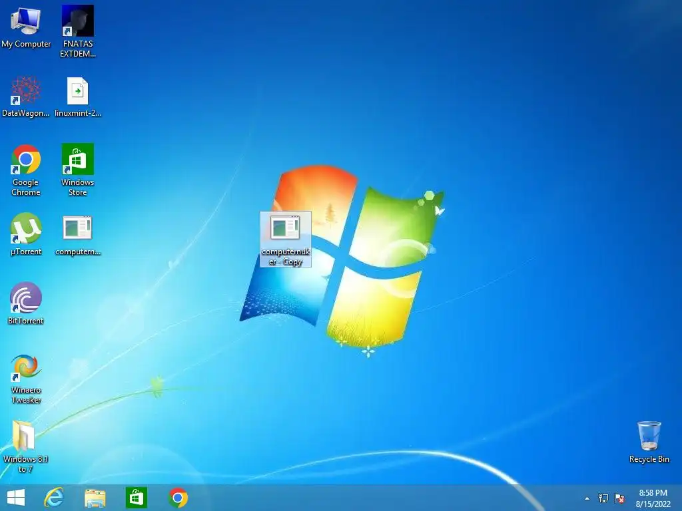Open the network status tray icon
The width and height of the screenshot is (682, 511).
pos(603,498)
